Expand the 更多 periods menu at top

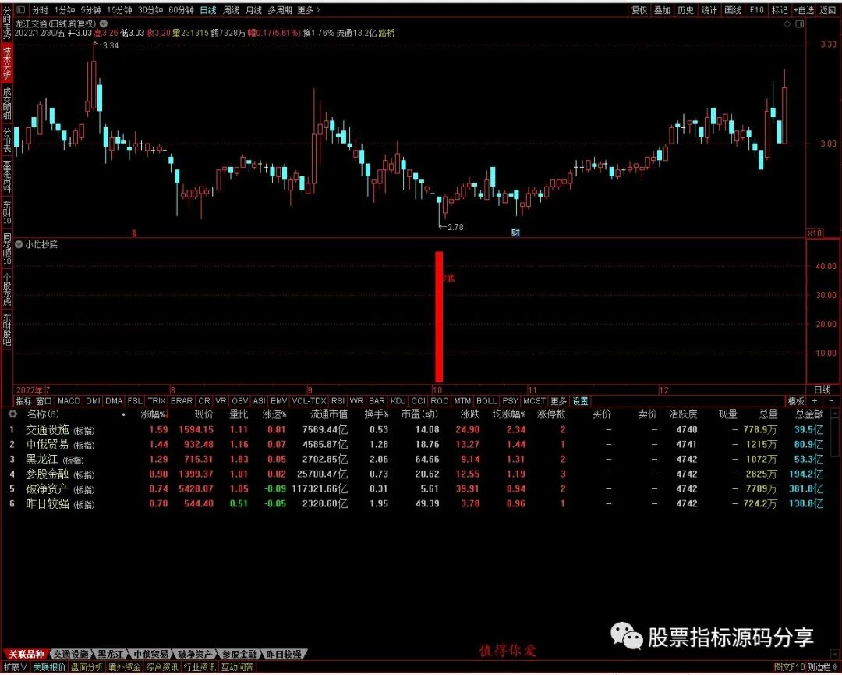coord(308,9)
